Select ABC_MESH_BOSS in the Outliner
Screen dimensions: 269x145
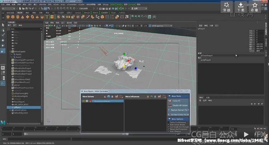pos(21,104)
